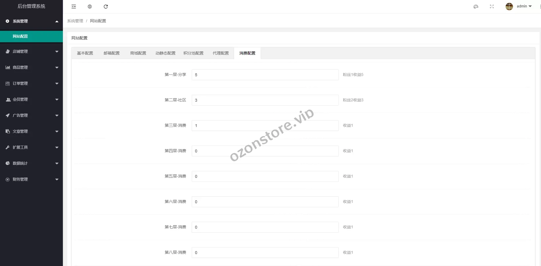Collapse the 系统管理 sidebar section
This screenshot has height=266, width=541.
[x=31, y=21]
